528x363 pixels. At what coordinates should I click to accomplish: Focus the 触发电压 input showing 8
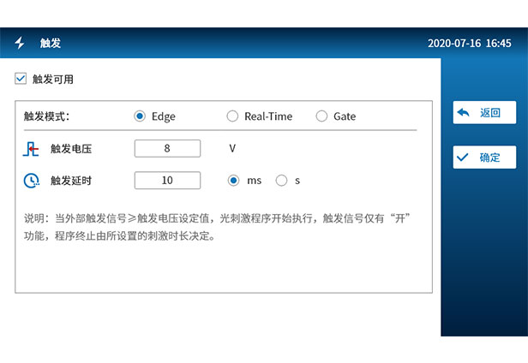pyautogui.click(x=167, y=149)
